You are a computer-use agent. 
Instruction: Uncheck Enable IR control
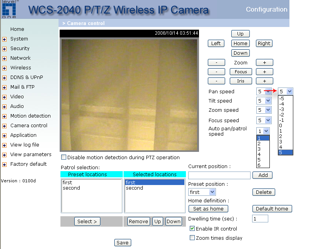192,228
